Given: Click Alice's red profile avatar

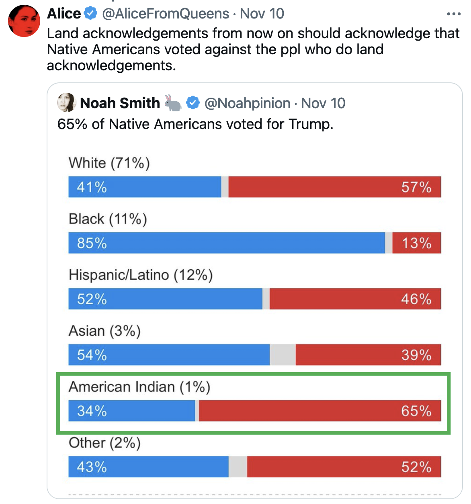Looking at the screenshot, I should click(24, 21).
